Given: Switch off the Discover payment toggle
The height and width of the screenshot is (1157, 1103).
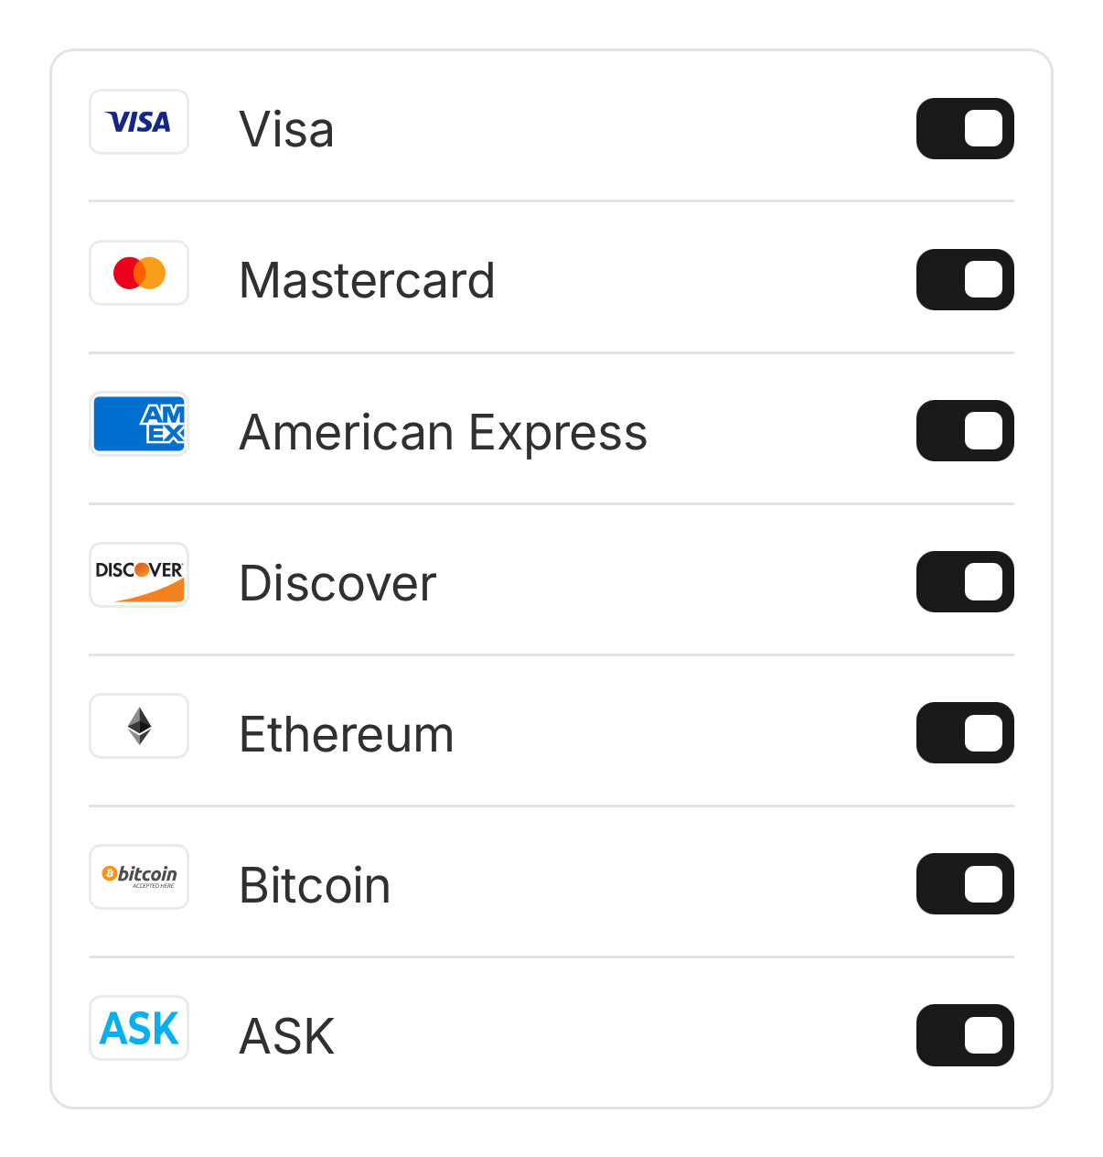Looking at the screenshot, I should click(965, 582).
